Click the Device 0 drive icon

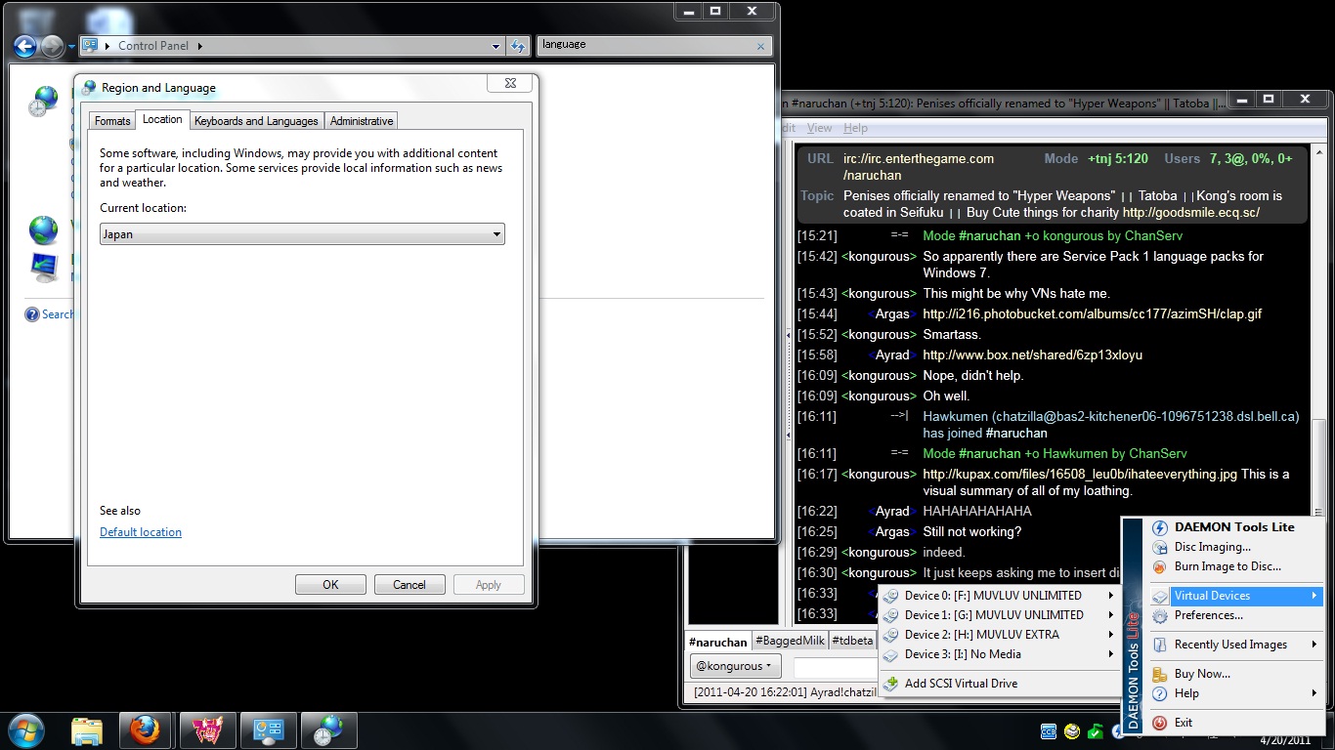pos(891,596)
